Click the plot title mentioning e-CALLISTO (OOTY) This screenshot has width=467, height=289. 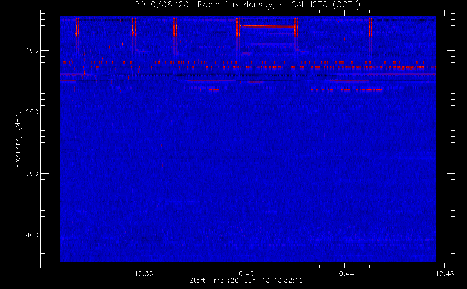point(248,5)
